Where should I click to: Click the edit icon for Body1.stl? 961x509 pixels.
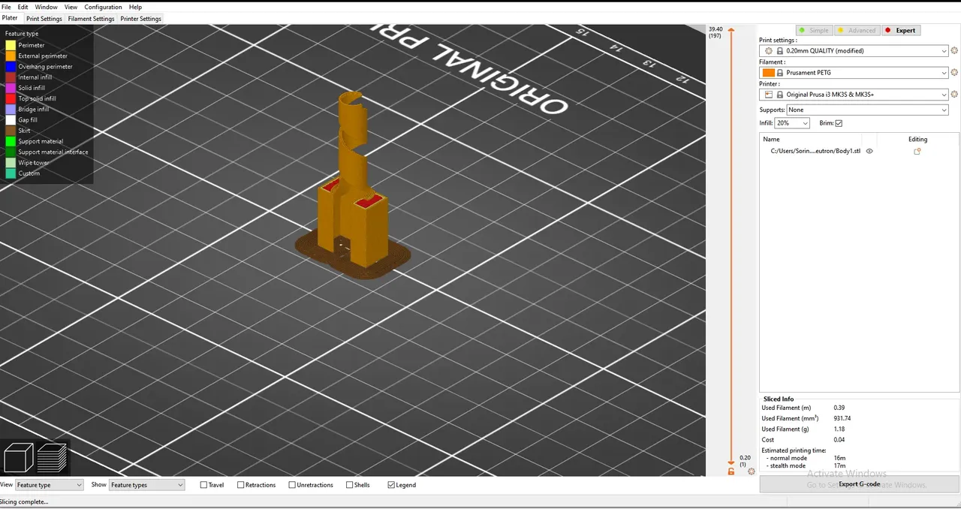[x=917, y=151]
